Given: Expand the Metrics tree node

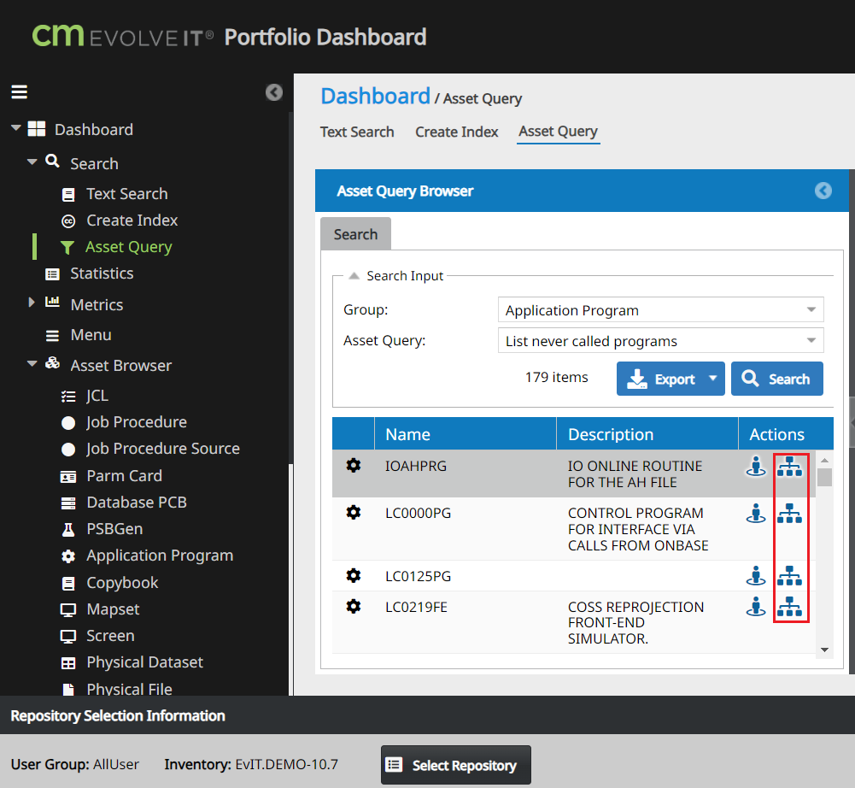Looking at the screenshot, I should click(x=32, y=303).
